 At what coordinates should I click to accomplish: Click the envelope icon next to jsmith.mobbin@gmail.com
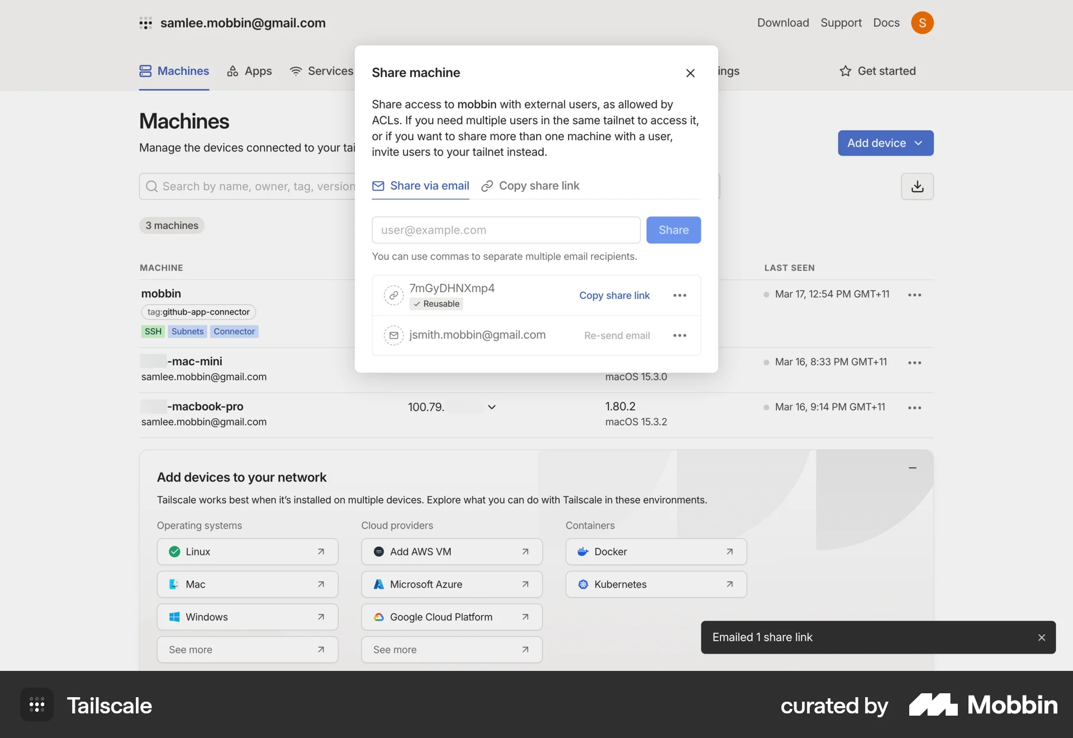[394, 335]
